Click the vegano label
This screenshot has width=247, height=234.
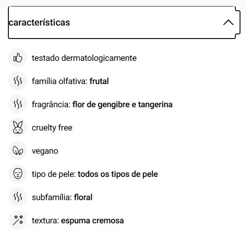pyautogui.click(x=45, y=151)
